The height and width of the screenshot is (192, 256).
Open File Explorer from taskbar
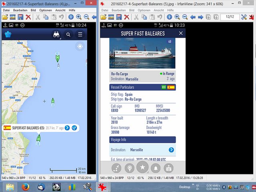pos(10,187)
